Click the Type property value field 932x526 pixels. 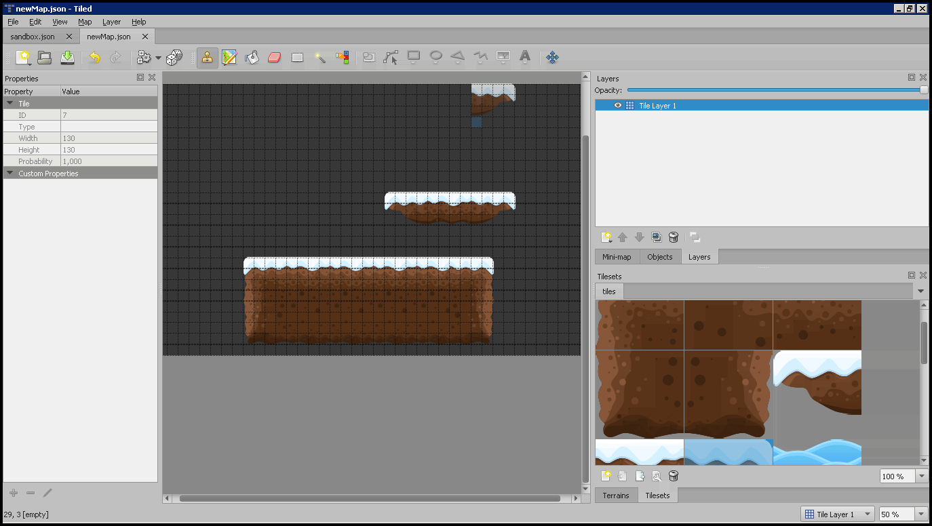(109, 127)
